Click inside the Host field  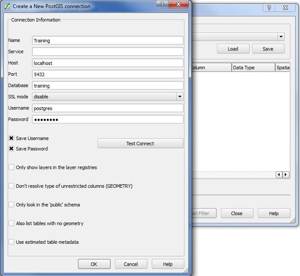(107, 63)
